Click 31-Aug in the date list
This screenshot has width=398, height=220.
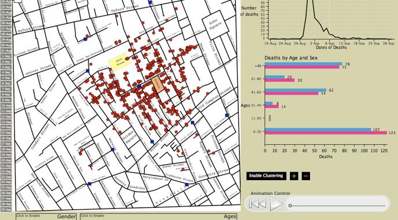(6, 51)
